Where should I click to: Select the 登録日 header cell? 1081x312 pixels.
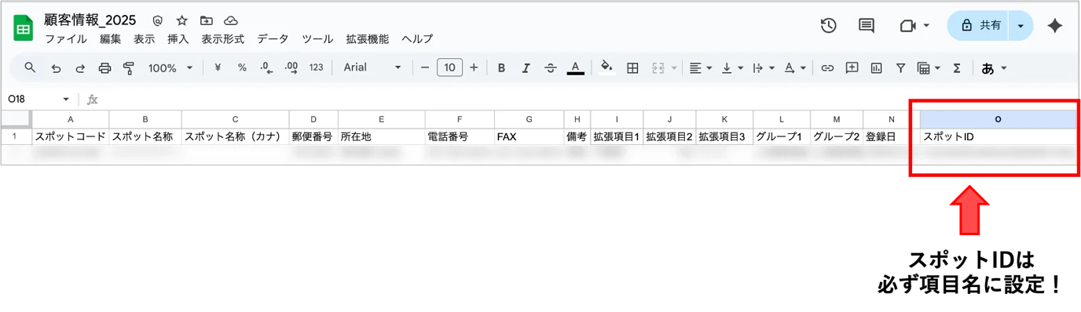891,136
